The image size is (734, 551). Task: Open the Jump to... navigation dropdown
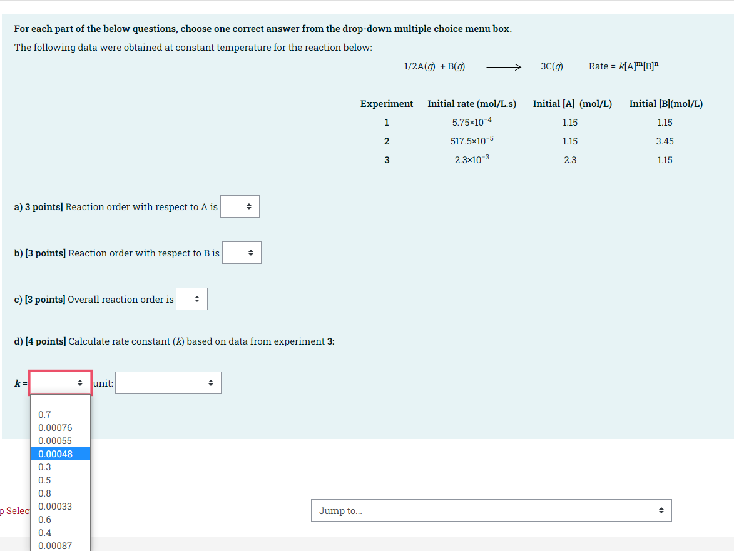(491, 510)
